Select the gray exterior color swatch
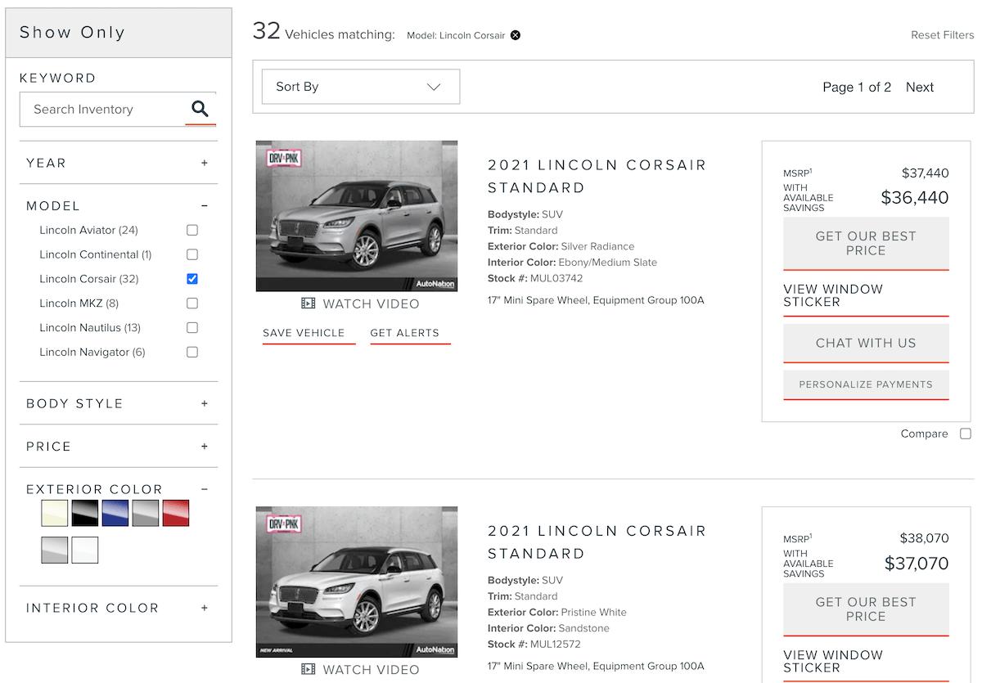 click(x=146, y=513)
